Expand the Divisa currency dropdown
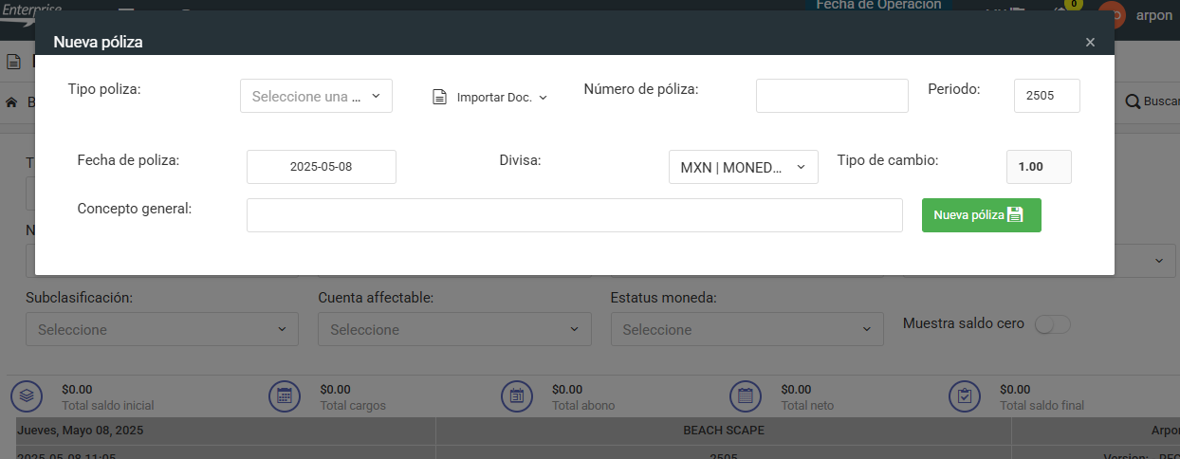1180x459 pixels. pos(743,167)
